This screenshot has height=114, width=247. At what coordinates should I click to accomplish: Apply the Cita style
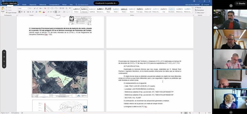[x=164, y=10]
